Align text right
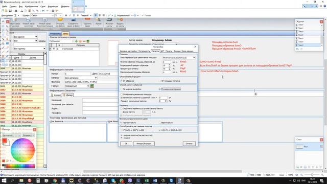Screen dimensions: 327x184 103,15
